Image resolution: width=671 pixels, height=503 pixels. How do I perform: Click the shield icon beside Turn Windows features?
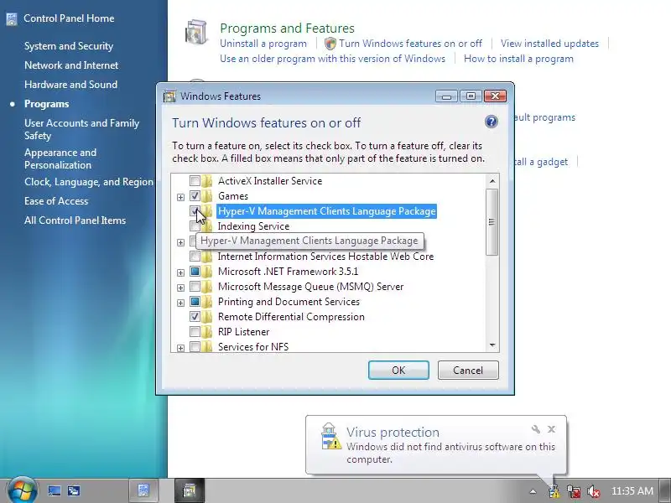(x=330, y=44)
